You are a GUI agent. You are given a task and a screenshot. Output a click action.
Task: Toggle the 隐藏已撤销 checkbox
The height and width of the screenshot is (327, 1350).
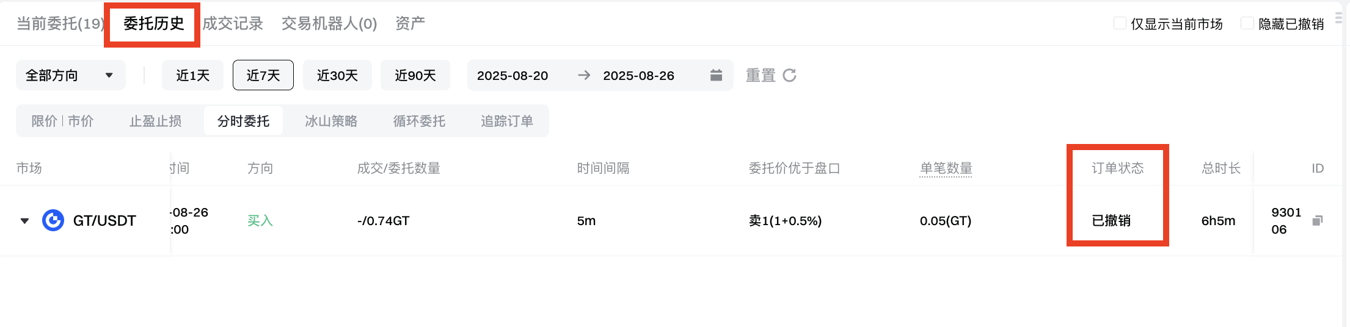pyautogui.click(x=1247, y=23)
